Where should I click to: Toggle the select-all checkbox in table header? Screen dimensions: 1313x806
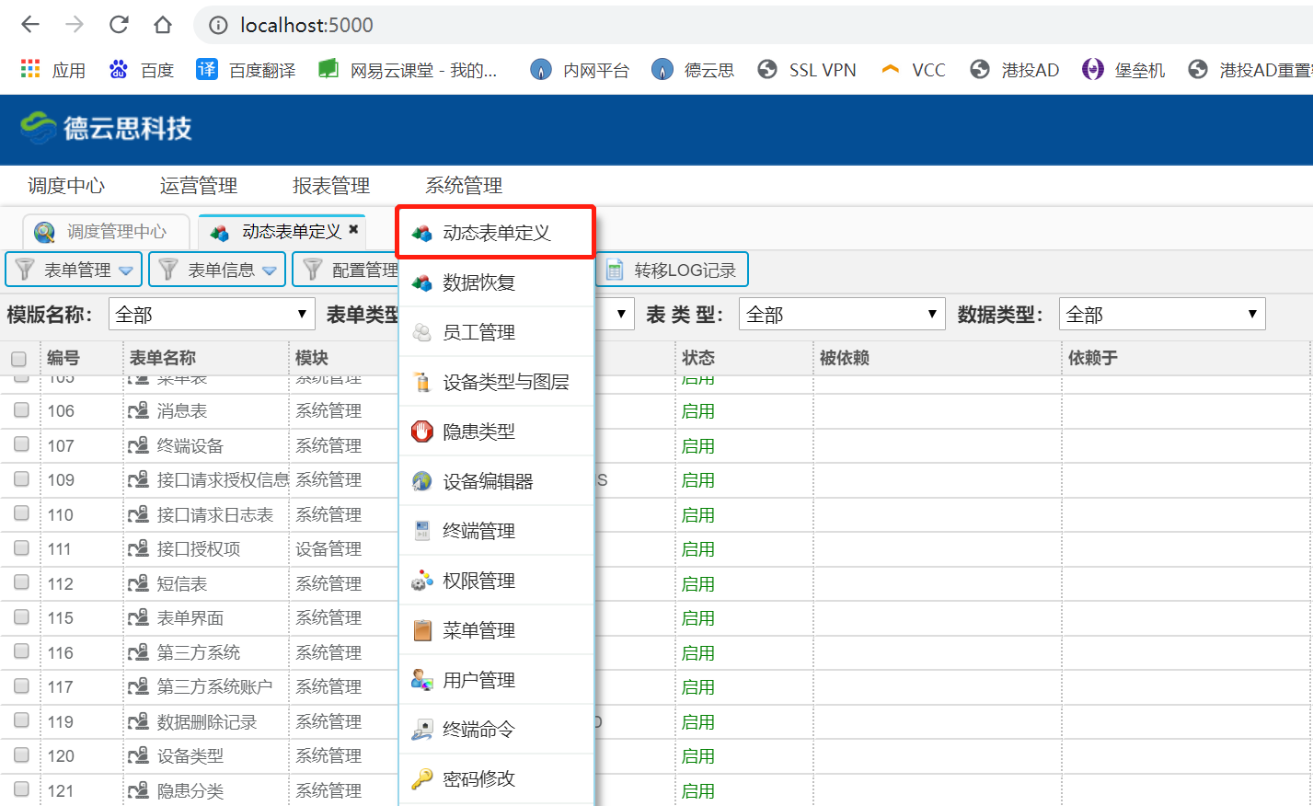click(x=18, y=359)
